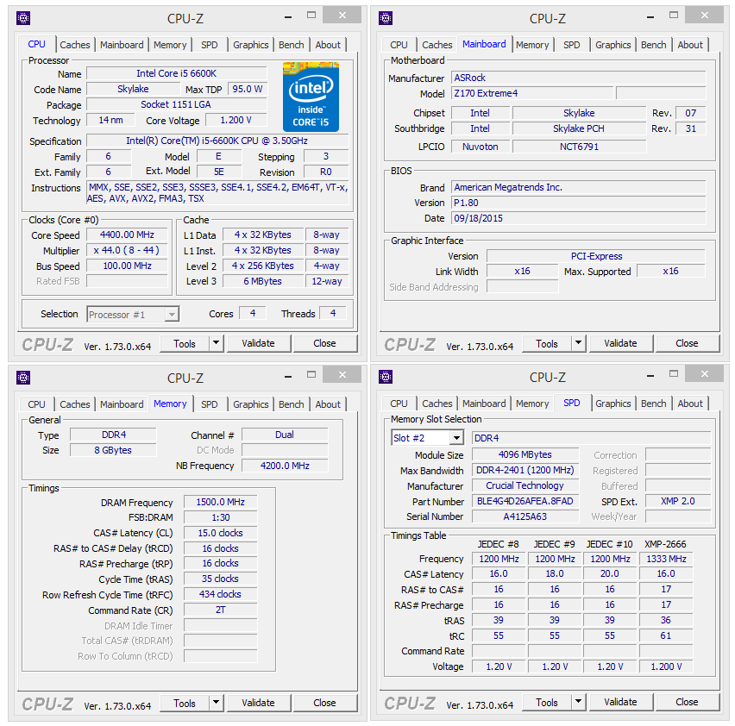Click the CPU-Z app icon in the Memory window title bar
The width and height of the screenshot is (735, 726).
pyautogui.click(x=23, y=378)
